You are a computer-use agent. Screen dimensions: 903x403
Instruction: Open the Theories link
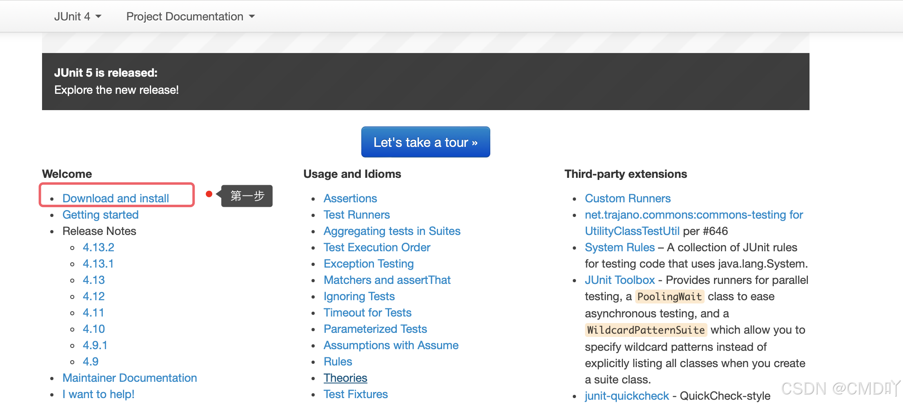tap(345, 378)
